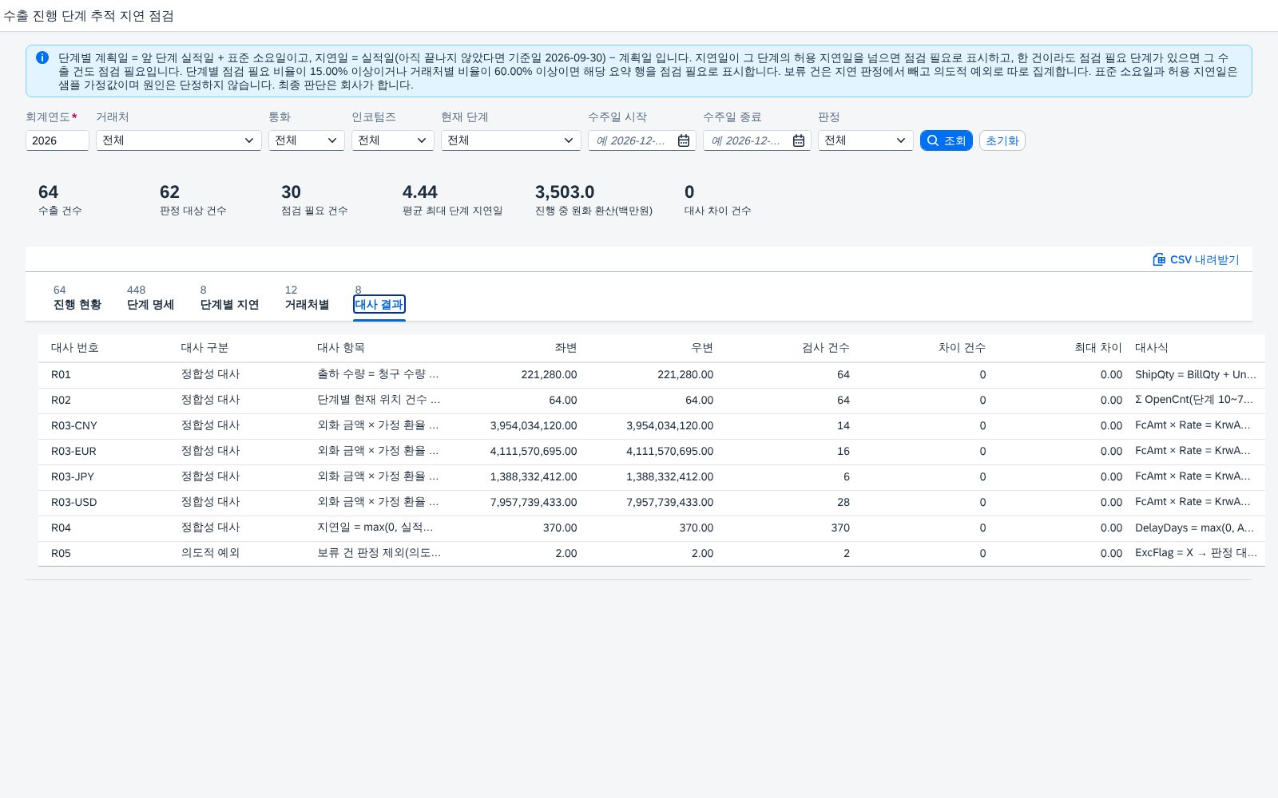Click value 221,280.00 in the 좌변 column

pyautogui.click(x=549, y=374)
